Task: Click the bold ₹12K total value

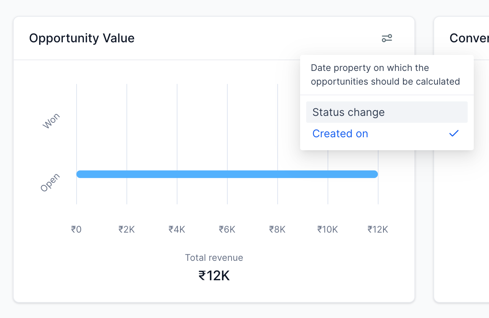Action: [x=214, y=275]
